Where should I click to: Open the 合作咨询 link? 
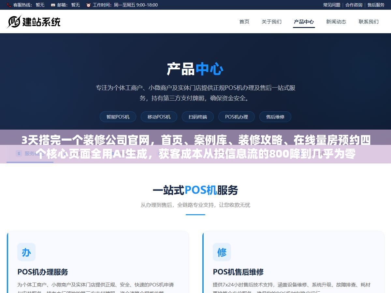point(354,5)
